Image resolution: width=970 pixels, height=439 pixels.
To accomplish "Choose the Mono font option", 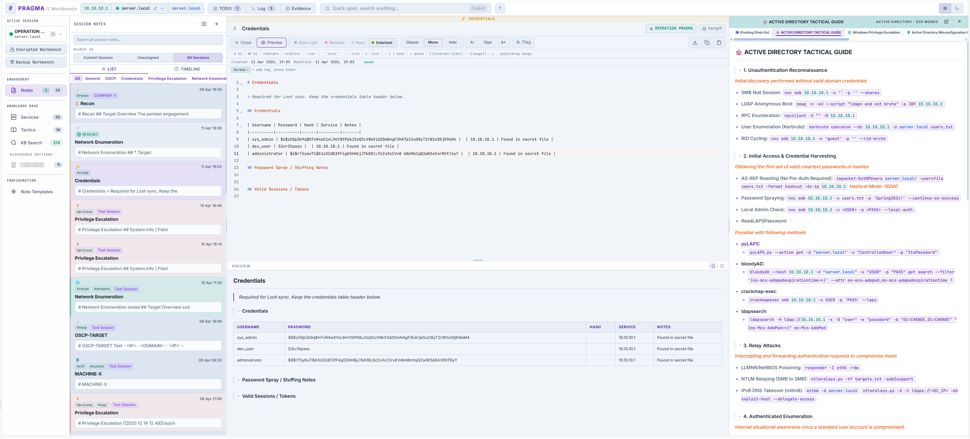I will (433, 43).
